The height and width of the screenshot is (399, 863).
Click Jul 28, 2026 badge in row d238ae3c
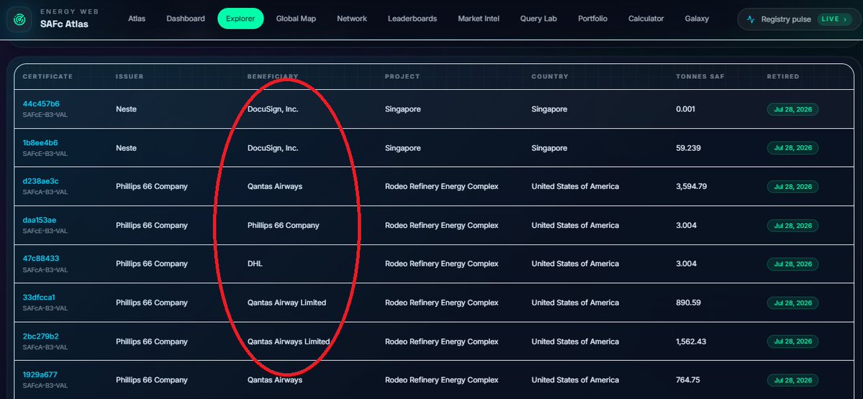click(792, 187)
